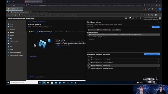The image size is (168, 94).
Task: Reload the inner Edge browser page
Action: [16, 15]
